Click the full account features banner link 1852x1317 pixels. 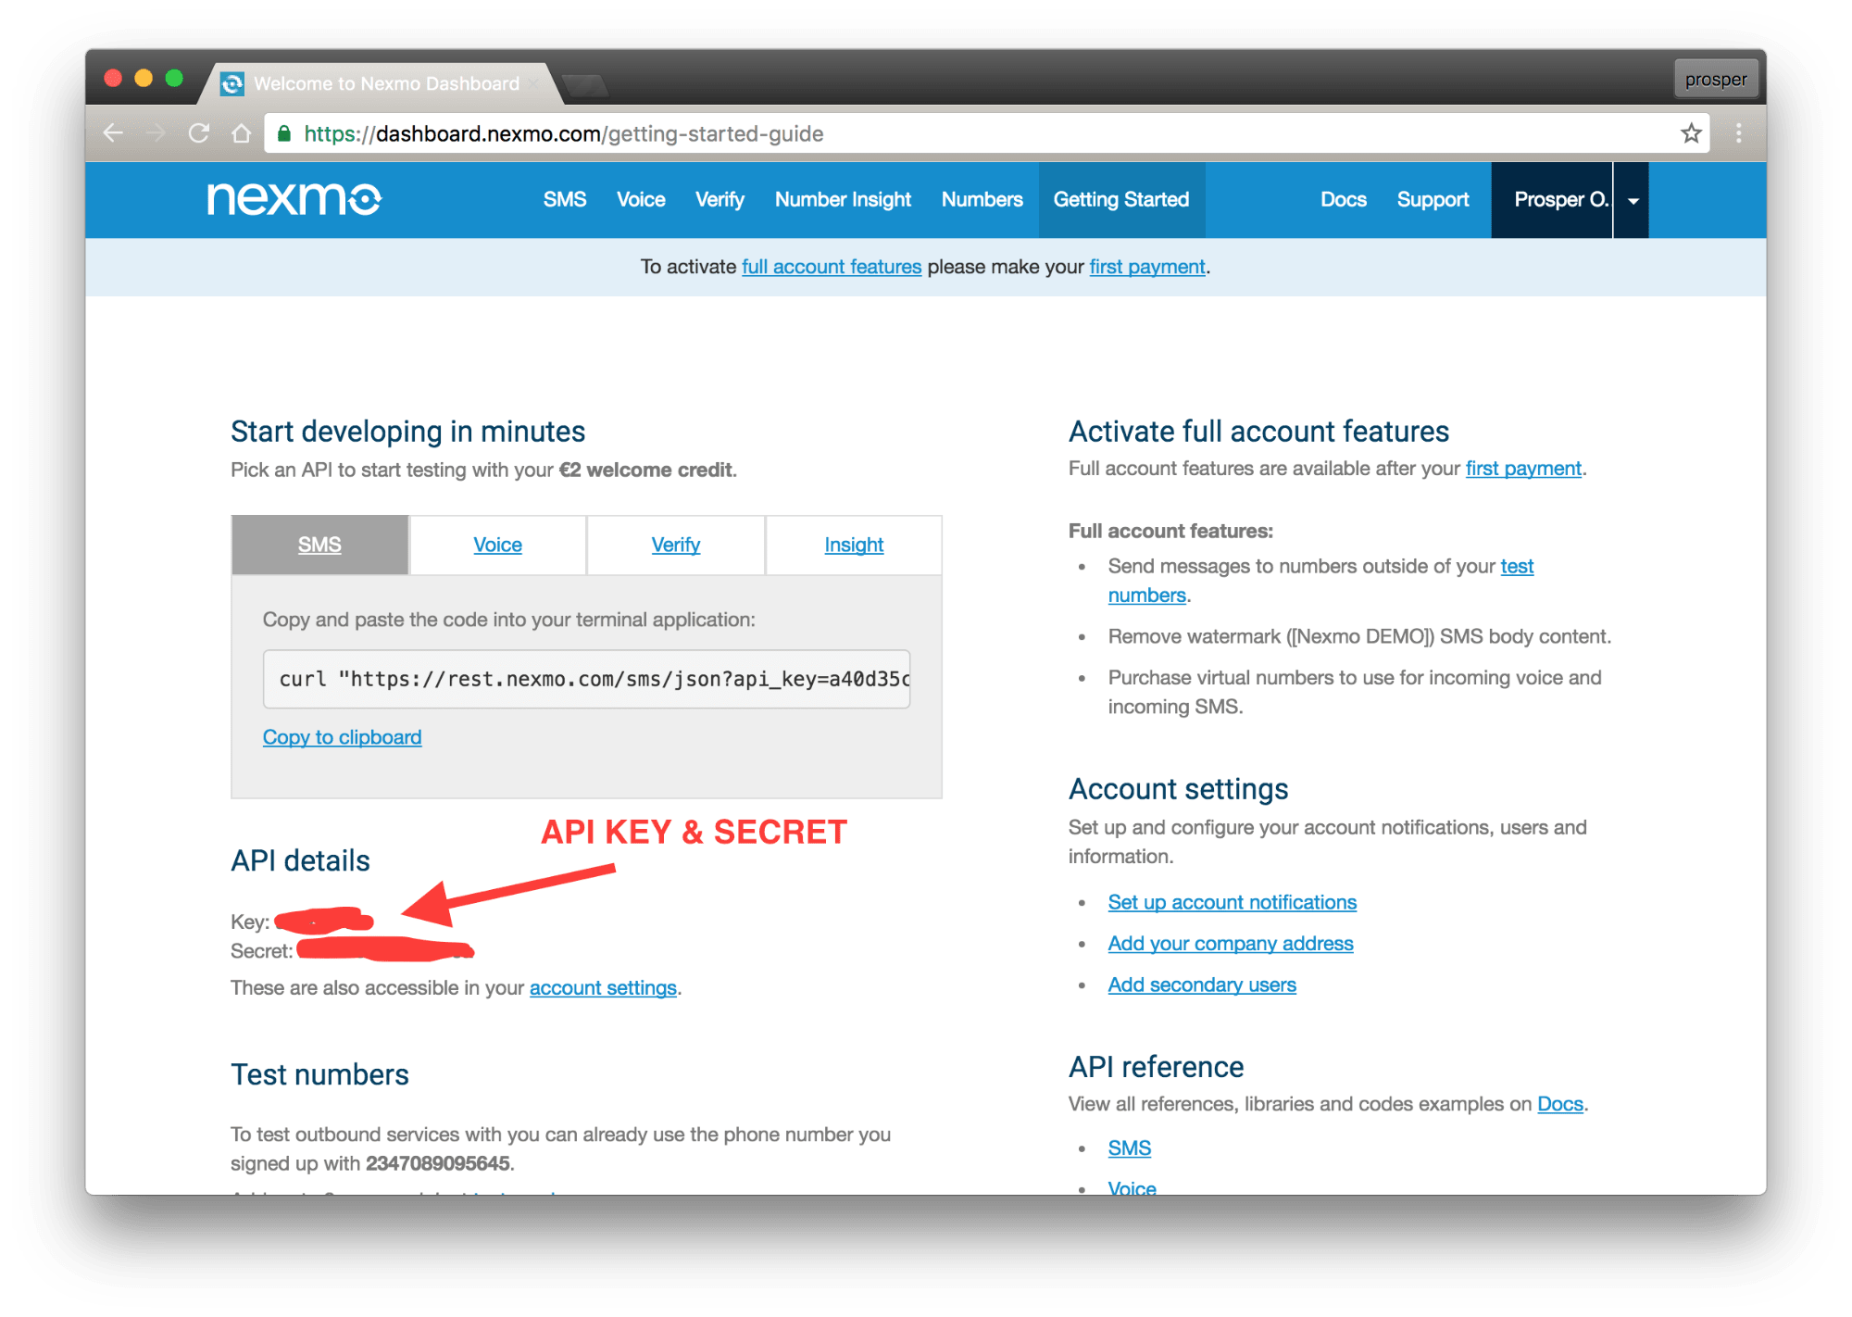(x=832, y=267)
